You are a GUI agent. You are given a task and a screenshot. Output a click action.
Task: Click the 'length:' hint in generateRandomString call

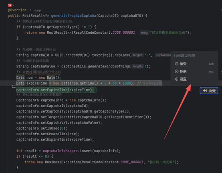coord(137,66)
